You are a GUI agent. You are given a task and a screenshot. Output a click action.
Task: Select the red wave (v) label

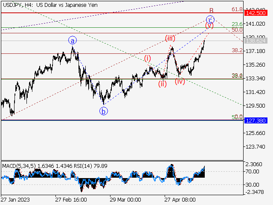click(x=209, y=26)
